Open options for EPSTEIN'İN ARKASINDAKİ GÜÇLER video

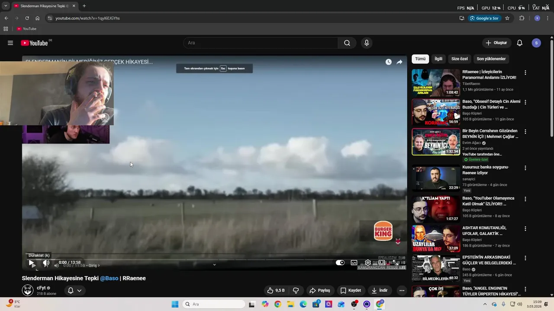click(525, 258)
